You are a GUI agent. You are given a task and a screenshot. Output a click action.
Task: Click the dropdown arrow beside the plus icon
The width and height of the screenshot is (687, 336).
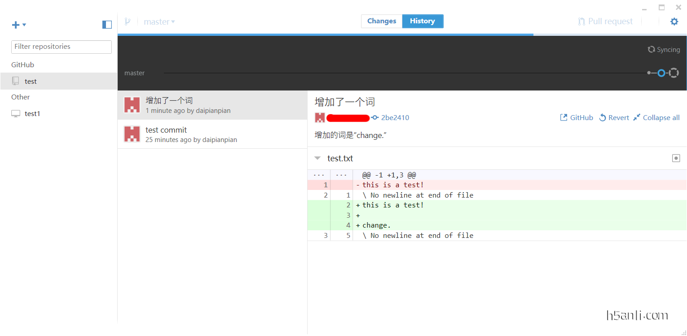coord(24,25)
